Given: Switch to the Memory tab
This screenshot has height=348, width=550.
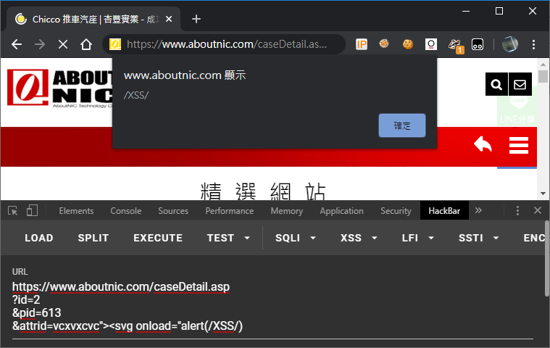Looking at the screenshot, I should coord(286,211).
